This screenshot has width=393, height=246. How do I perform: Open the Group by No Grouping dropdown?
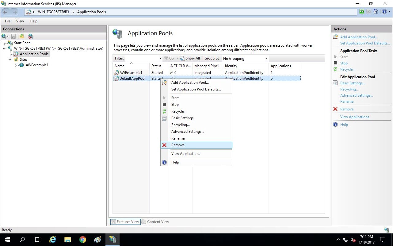245,58
